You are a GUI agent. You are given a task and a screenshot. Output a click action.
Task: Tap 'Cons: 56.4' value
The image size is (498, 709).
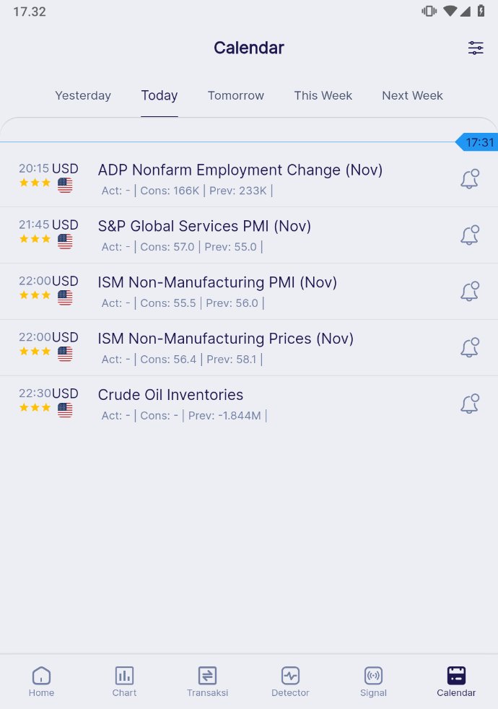pyautogui.click(x=168, y=360)
